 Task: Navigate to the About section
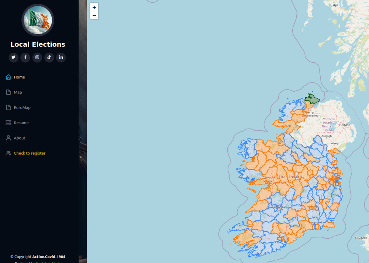click(x=20, y=138)
